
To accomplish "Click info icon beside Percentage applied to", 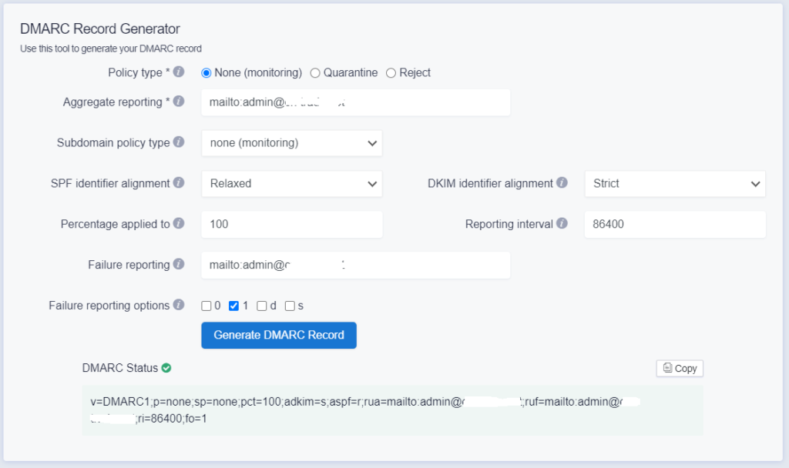I will (x=179, y=224).
